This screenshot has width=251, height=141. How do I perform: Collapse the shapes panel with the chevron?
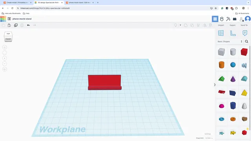[x=215, y=85]
